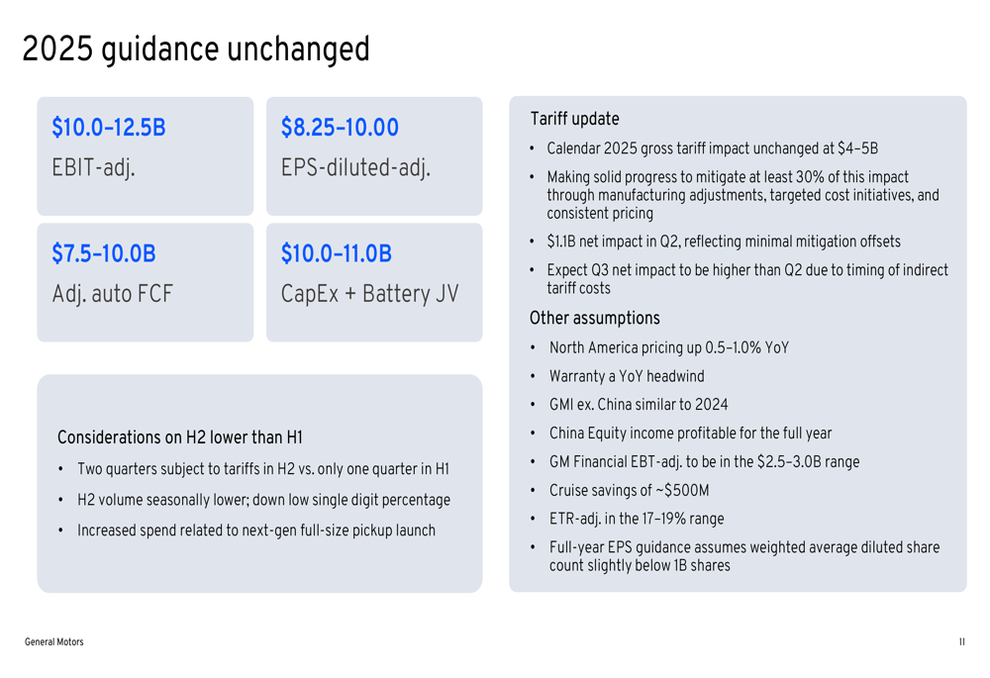Click 'Two quarters subject to tariffs' bullet
Image resolution: width=990 pixels, height=678 pixels.
tap(263, 469)
